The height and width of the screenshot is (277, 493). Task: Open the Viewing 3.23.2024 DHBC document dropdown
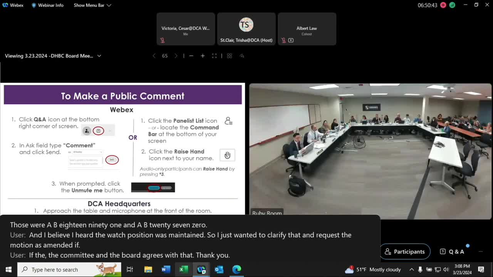pyautogui.click(x=99, y=56)
